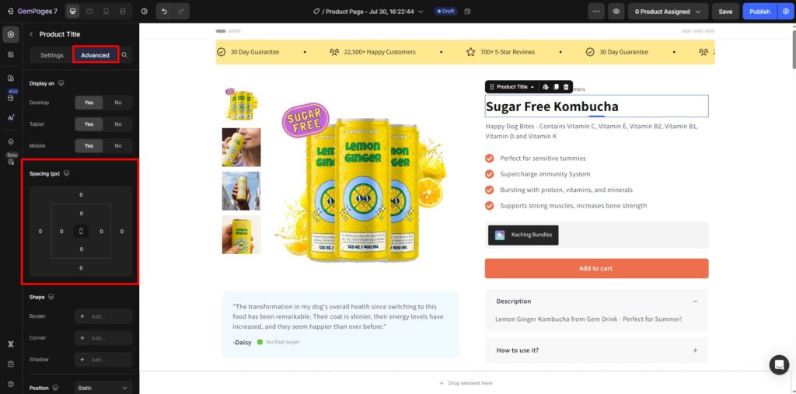Open the Position Static dropdown

[x=103, y=388]
